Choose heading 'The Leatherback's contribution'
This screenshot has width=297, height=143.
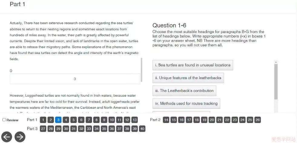click(x=184, y=91)
